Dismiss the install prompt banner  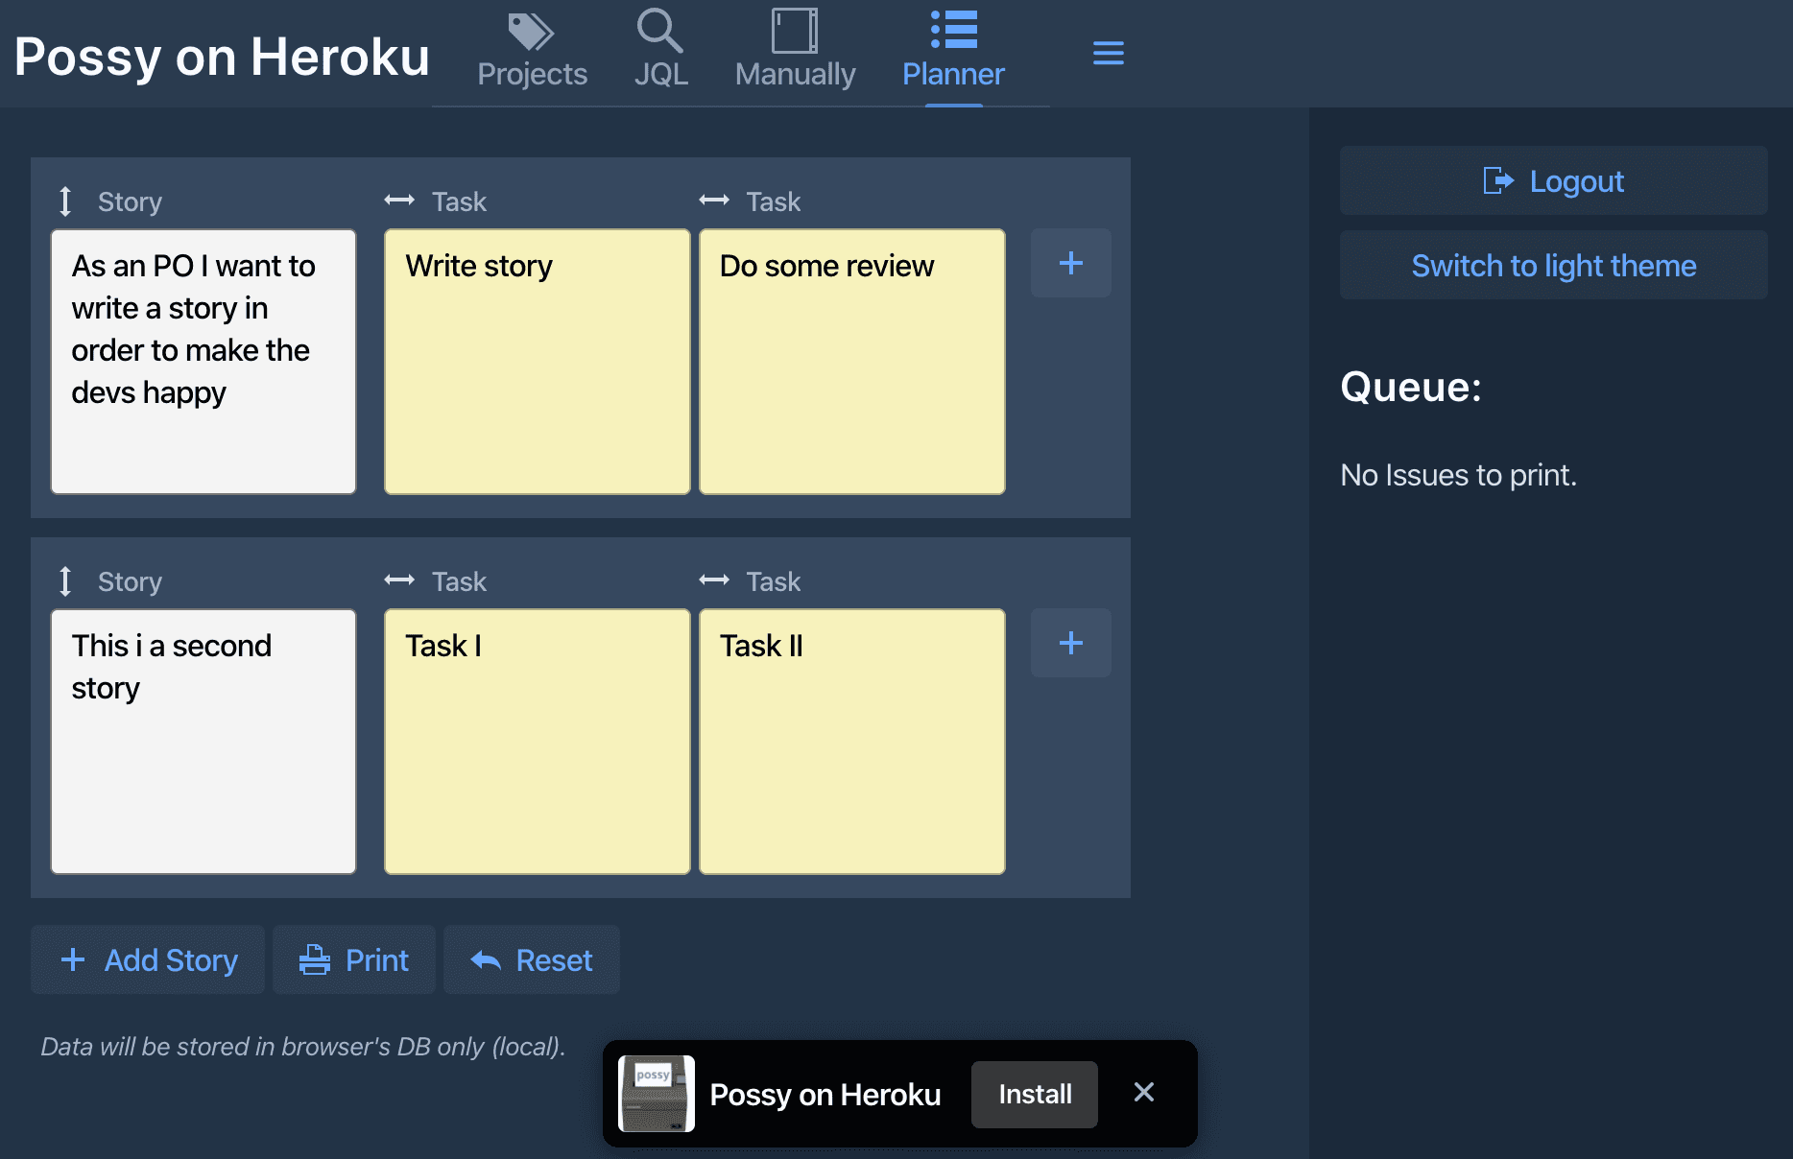(x=1144, y=1092)
